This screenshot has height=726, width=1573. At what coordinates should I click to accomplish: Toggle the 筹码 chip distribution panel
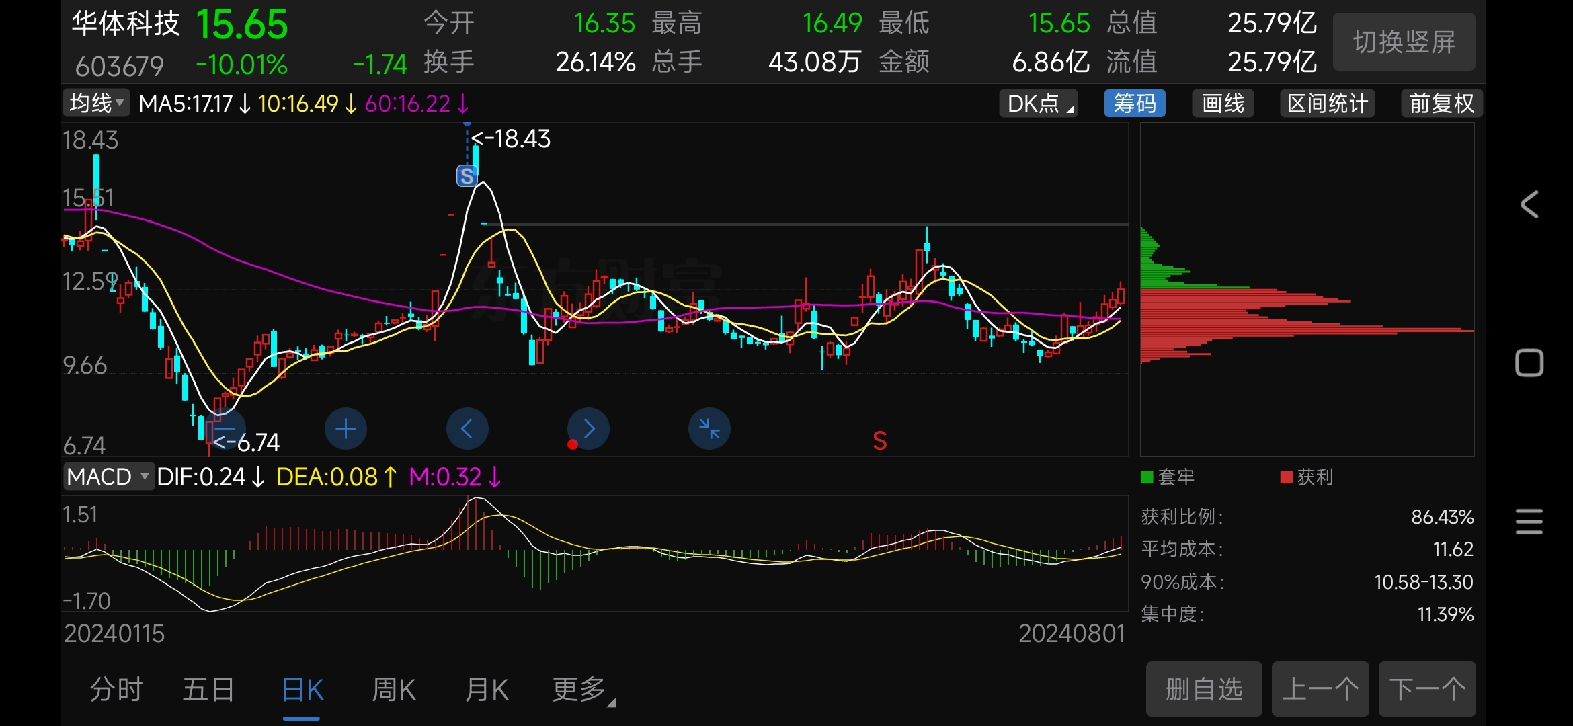[x=1135, y=104]
